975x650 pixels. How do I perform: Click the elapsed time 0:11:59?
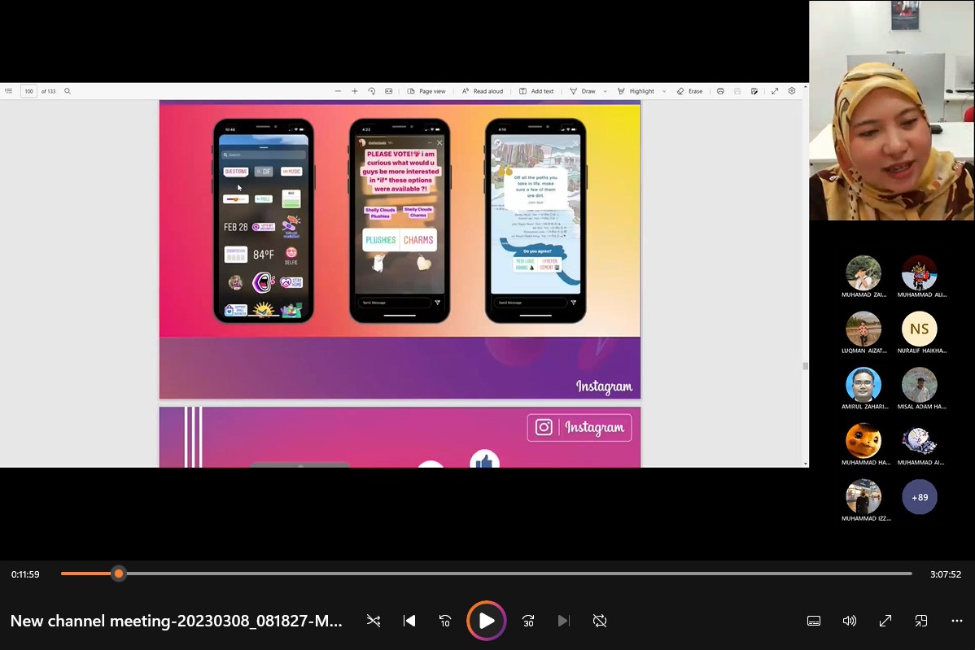(x=25, y=574)
